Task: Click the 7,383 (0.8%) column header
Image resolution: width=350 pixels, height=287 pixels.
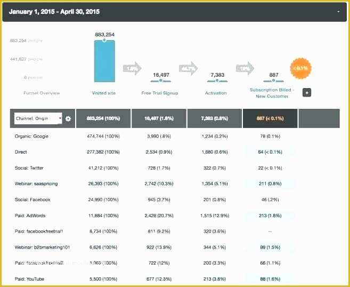Action: [x=215, y=118]
